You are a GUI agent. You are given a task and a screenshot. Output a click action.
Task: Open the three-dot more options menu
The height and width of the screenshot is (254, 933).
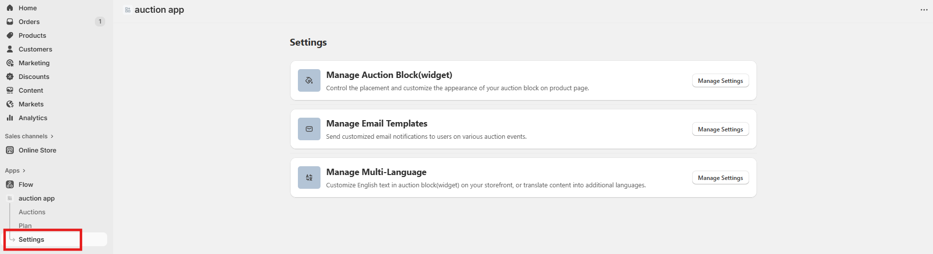tap(924, 10)
